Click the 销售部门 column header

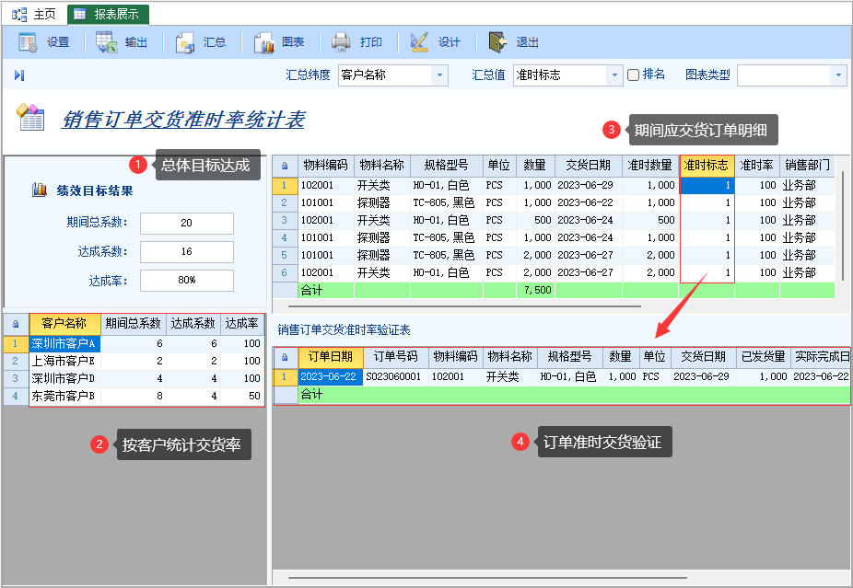coord(807,166)
